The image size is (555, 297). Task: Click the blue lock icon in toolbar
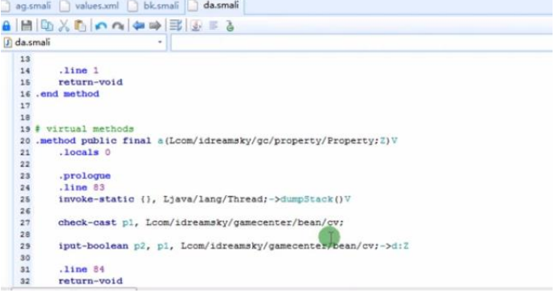click(6, 26)
